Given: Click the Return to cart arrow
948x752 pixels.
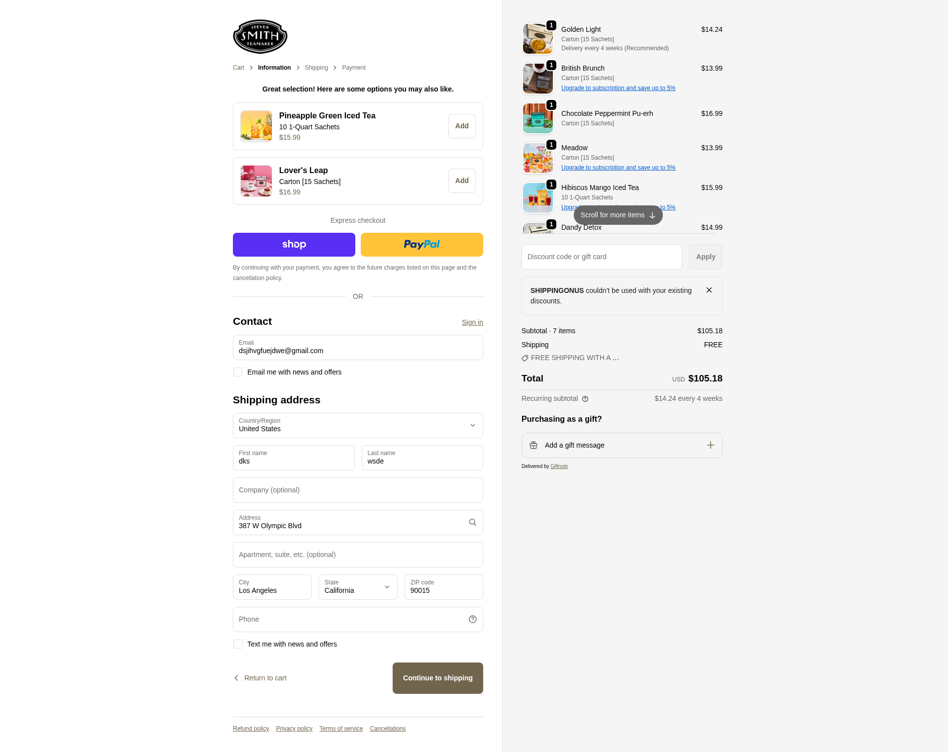Looking at the screenshot, I should pos(236,678).
